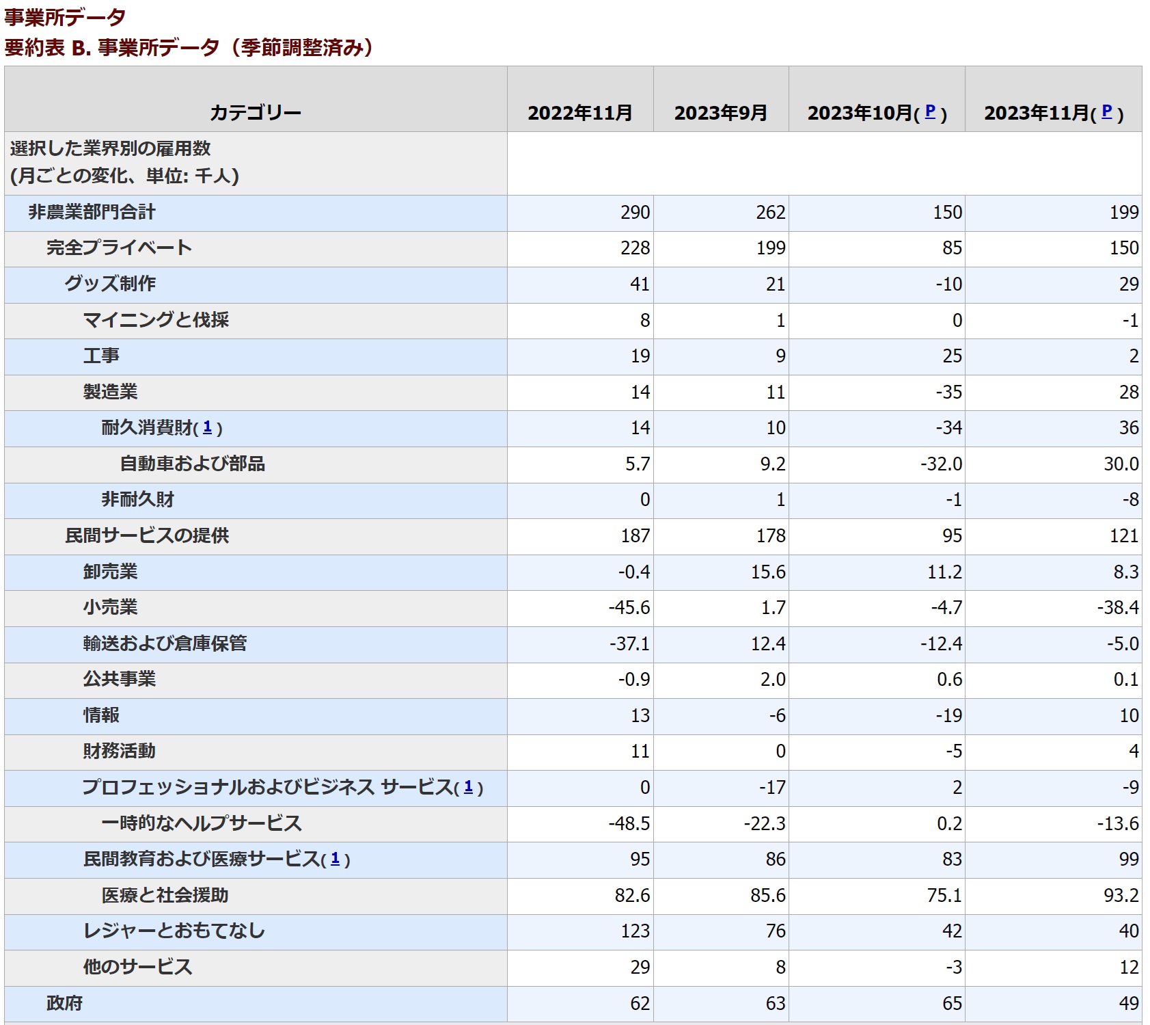Open footnote 1 beside 民間教育および医療サービス
The image size is (1150, 1025).
(335, 859)
